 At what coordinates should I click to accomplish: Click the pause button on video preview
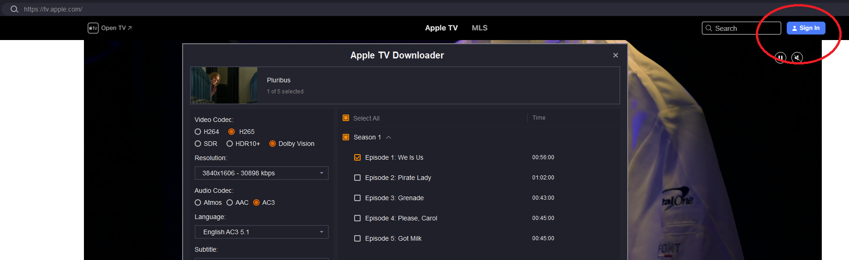[780, 58]
